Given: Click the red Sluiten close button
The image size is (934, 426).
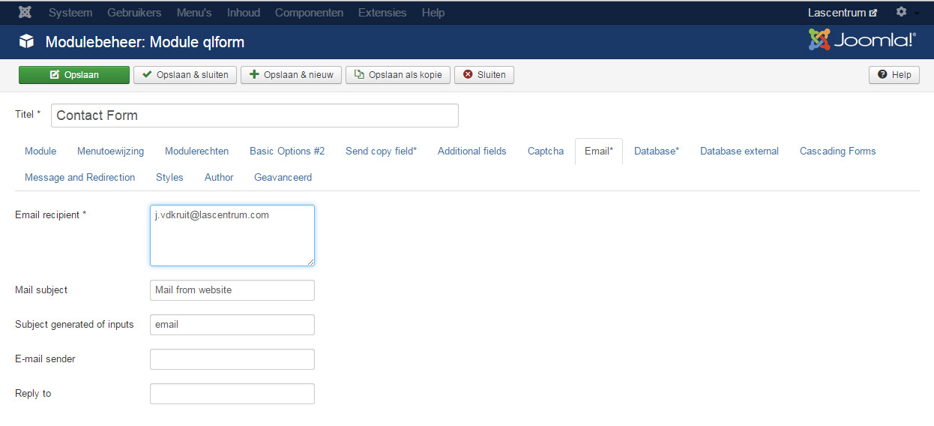Looking at the screenshot, I should (x=484, y=75).
